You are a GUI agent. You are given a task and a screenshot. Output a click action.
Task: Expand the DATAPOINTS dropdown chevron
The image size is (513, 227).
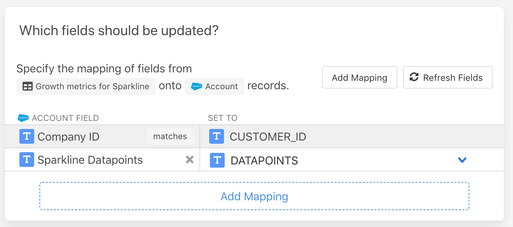(x=462, y=160)
